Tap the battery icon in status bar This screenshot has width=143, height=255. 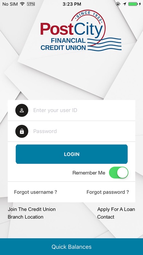tap(133, 4)
